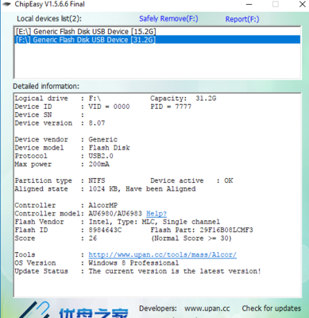Click Safely Remove(F:) link

point(168,19)
